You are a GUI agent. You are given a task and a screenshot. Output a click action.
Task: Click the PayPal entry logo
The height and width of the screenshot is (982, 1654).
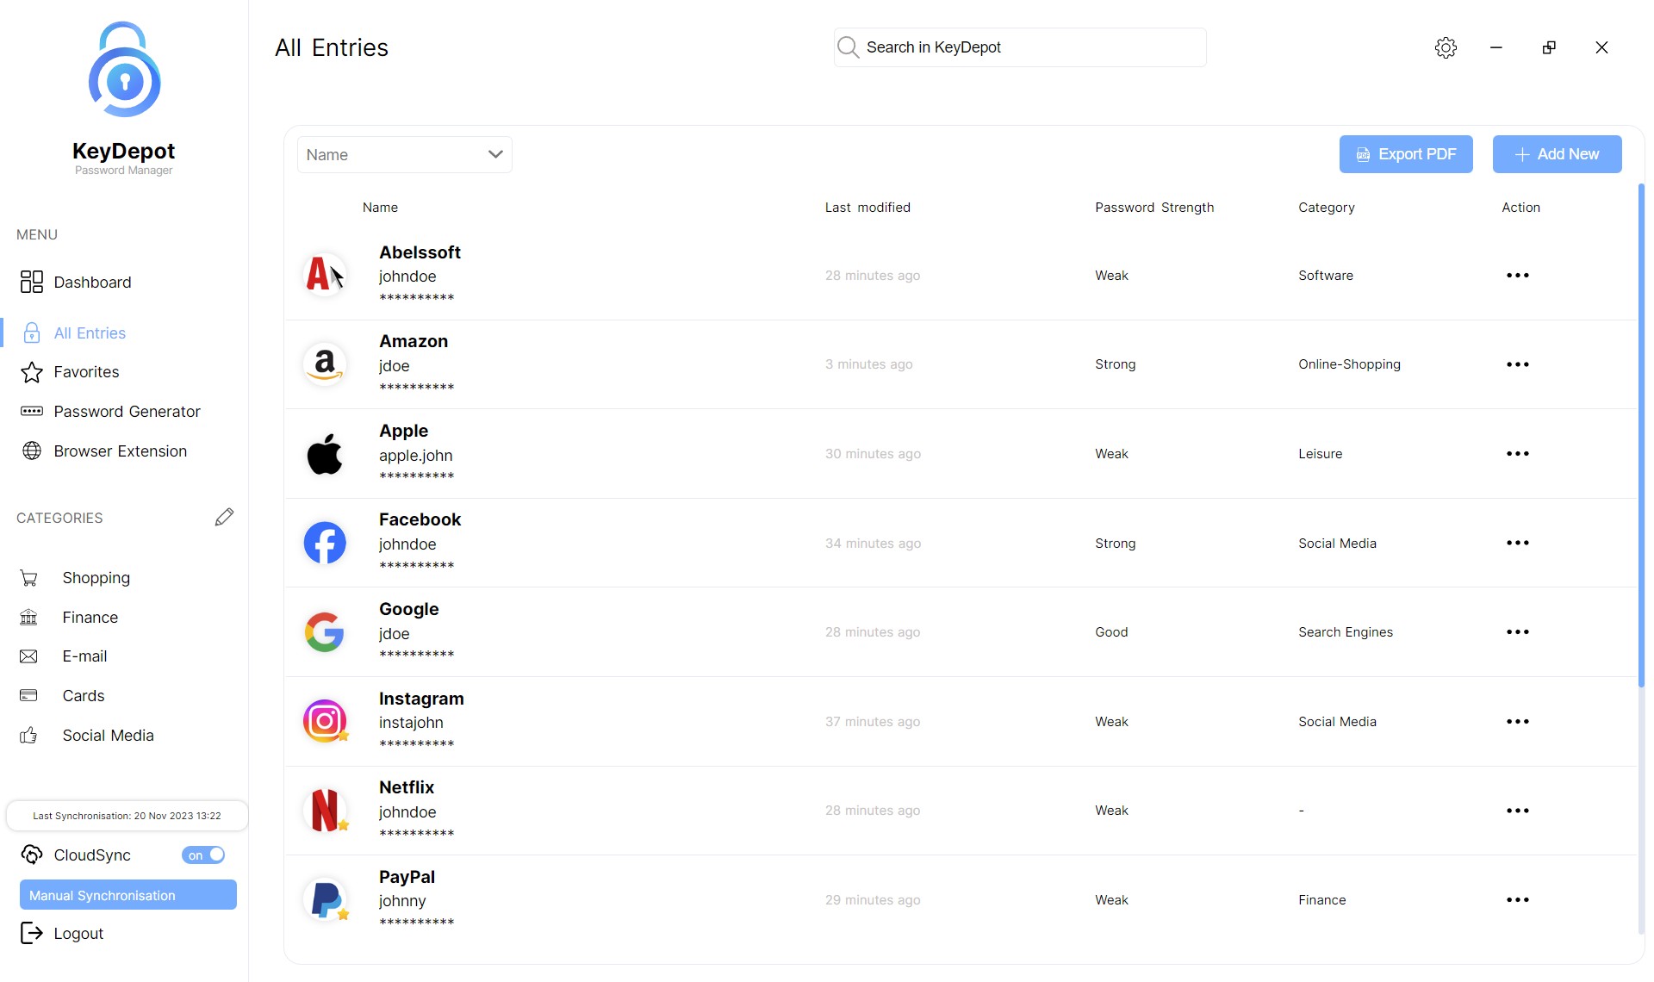325,899
